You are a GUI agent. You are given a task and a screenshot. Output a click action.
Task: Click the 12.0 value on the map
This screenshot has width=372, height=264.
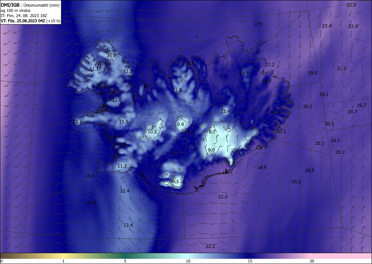pos(117,100)
